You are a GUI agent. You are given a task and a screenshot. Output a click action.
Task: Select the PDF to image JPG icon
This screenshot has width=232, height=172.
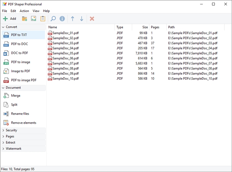[x=6, y=62]
